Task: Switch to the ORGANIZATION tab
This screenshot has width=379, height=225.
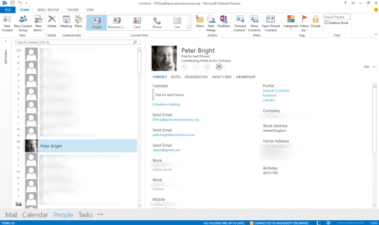Action: click(196, 77)
